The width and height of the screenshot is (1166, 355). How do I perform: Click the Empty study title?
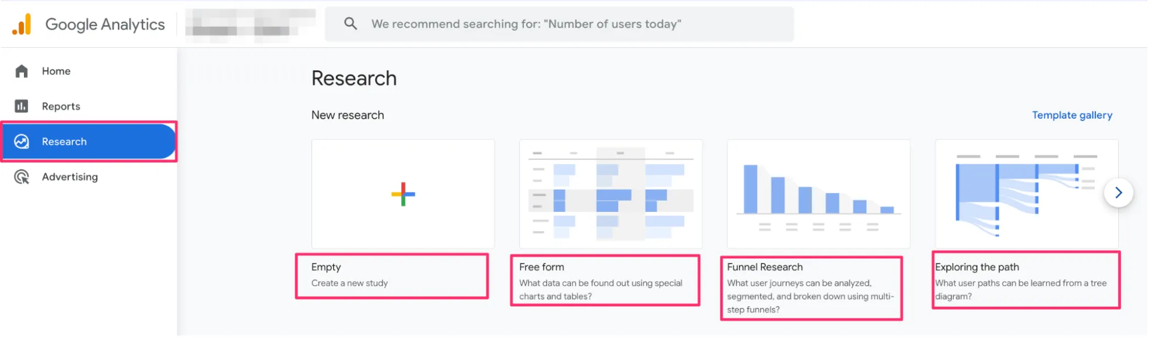(x=326, y=267)
